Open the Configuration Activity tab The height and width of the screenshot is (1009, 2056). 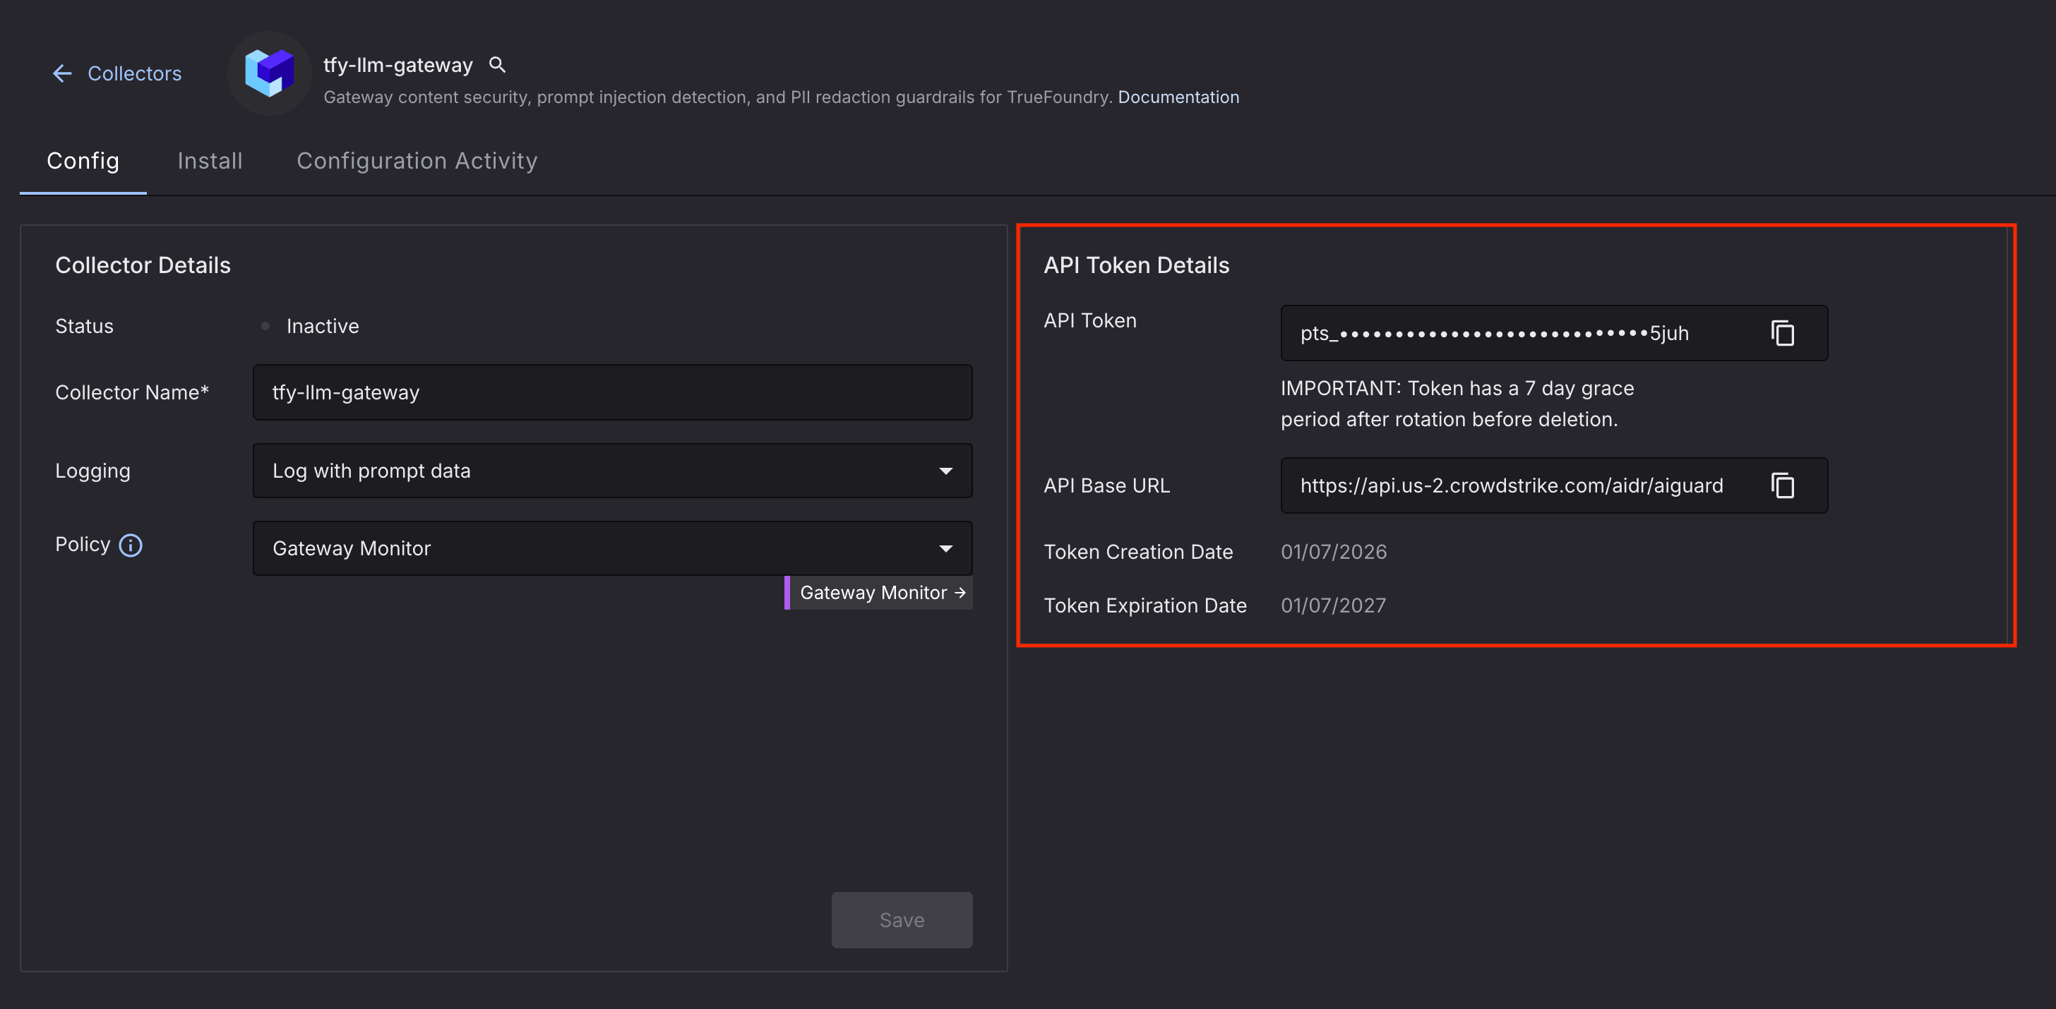coord(417,161)
